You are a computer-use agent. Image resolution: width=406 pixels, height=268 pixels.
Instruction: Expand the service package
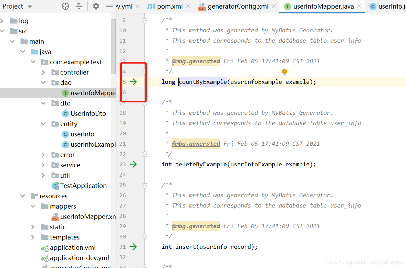pos(43,165)
